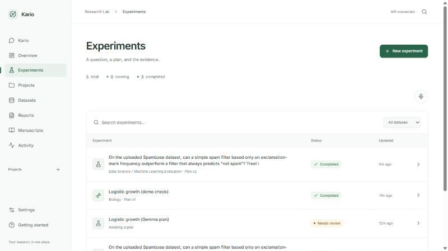Viewport: 448px width, 251px height.
Task: Click the document icon beside Reports
Action: point(11,115)
